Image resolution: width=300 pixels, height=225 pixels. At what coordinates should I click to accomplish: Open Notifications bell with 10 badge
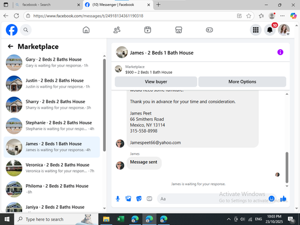pyautogui.click(x=270, y=30)
